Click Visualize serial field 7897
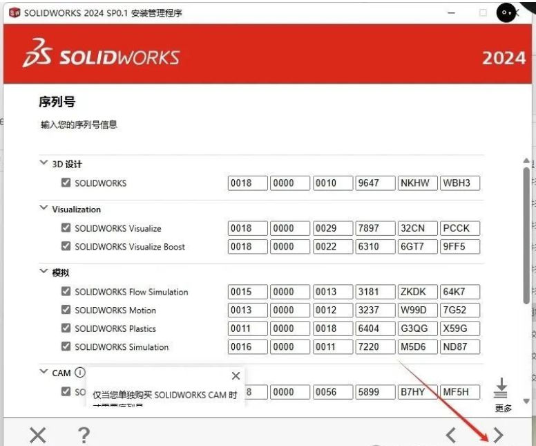 (375, 228)
